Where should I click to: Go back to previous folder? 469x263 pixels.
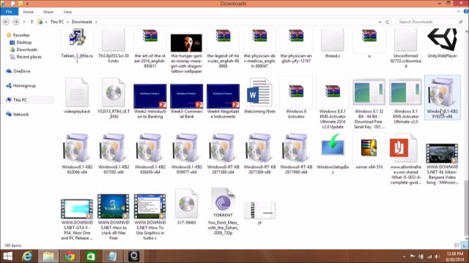pos(6,22)
